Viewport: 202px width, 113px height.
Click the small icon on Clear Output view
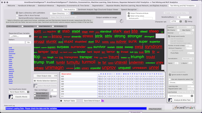(56, 76)
